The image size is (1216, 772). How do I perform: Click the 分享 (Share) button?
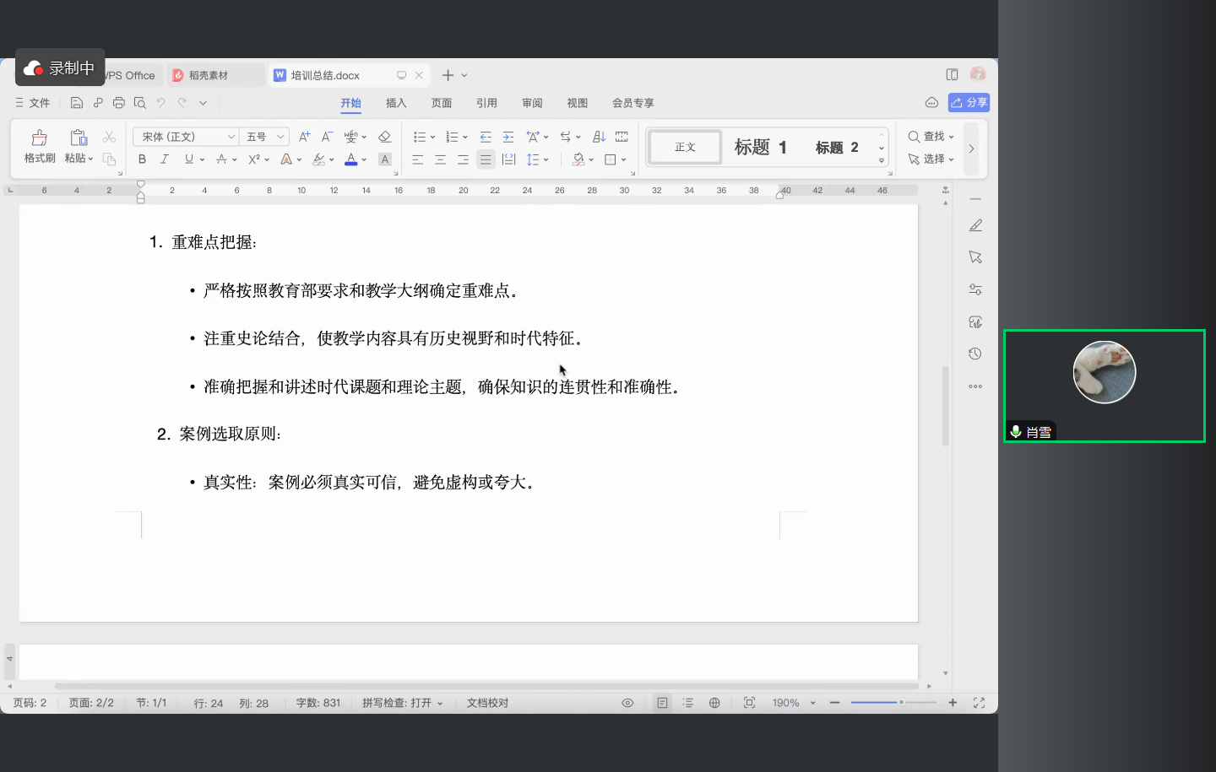point(969,103)
